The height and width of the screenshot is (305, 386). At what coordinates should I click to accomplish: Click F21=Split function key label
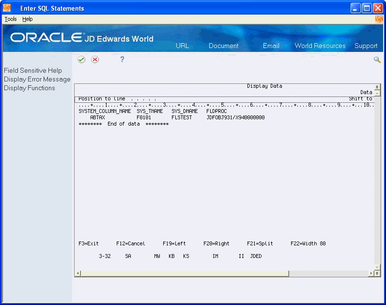(260, 243)
